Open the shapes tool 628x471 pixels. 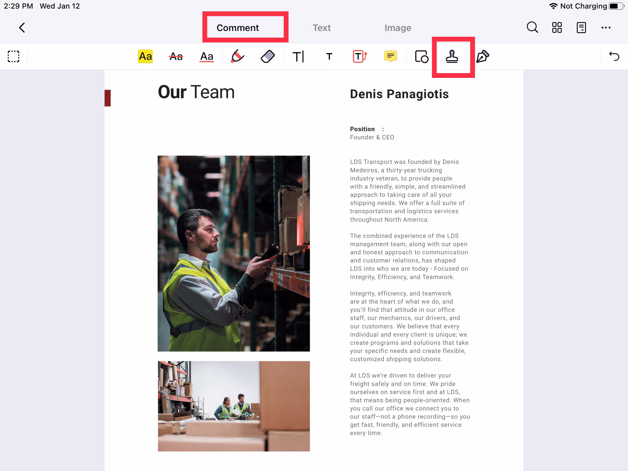(x=421, y=56)
